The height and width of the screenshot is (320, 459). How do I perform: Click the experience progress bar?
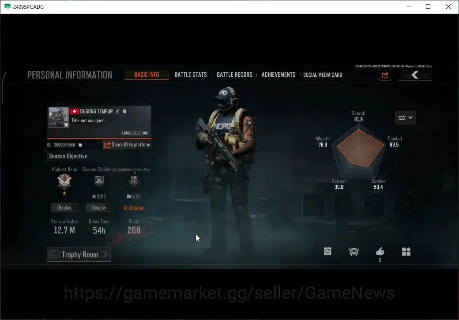click(x=99, y=138)
